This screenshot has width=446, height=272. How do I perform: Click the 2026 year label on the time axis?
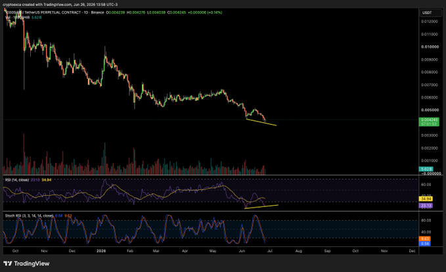[101, 251]
